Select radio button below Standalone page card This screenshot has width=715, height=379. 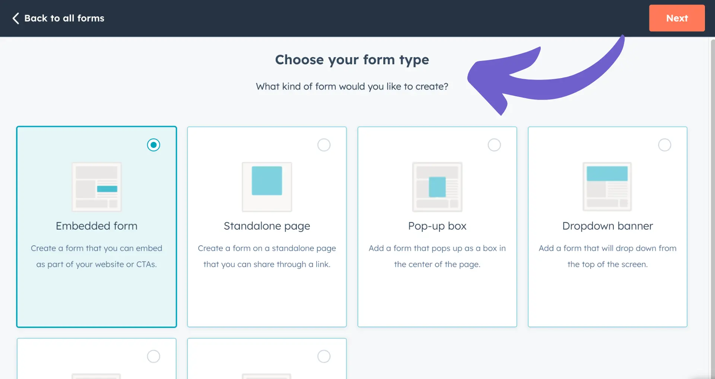coord(324,356)
